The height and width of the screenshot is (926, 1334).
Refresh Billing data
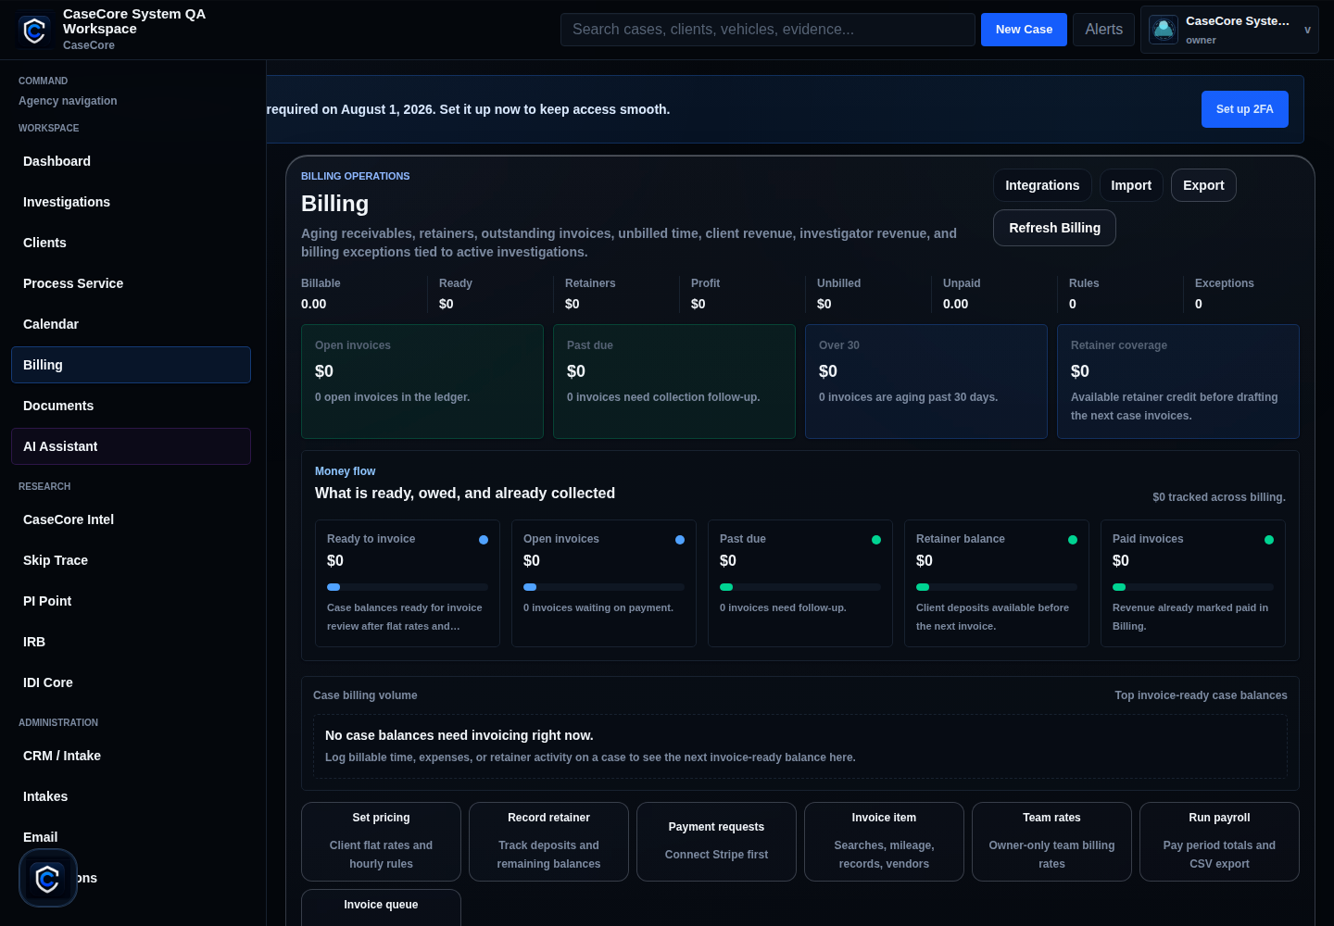(x=1054, y=228)
